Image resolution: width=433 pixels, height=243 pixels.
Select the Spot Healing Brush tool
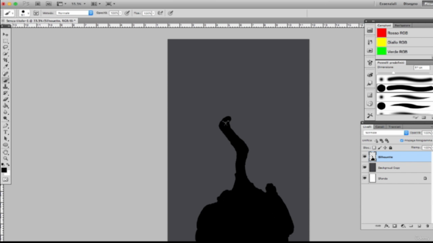click(x=5, y=74)
